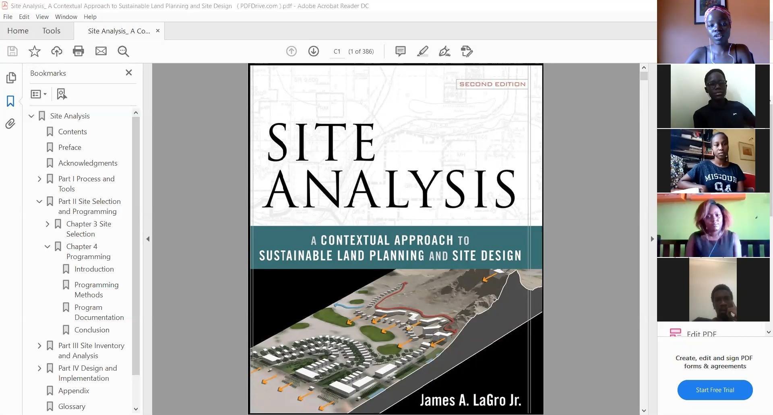Viewport: 773px width, 415px height.
Task: Open Page Thumbnails panel icon
Action: coord(11,77)
